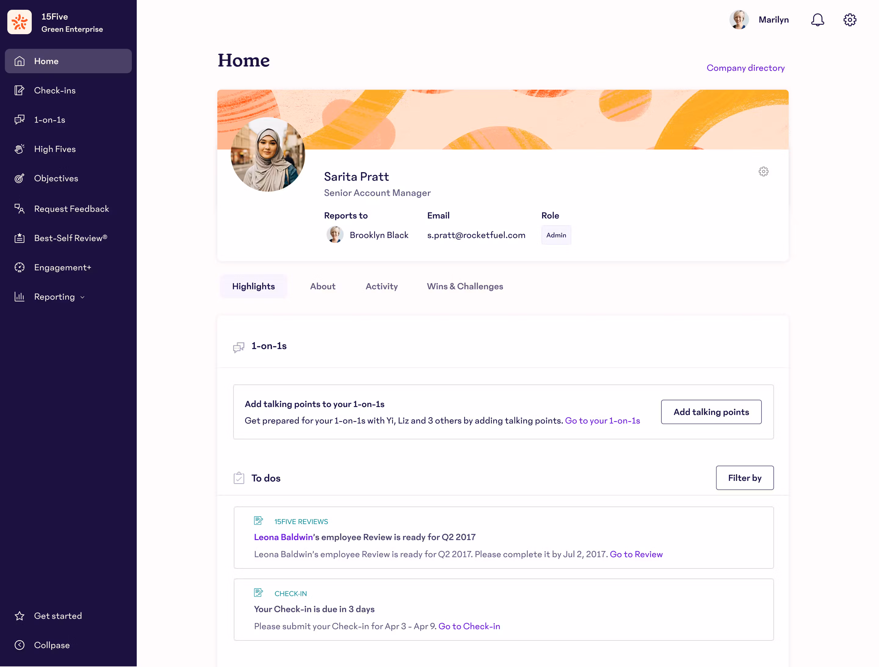The image size is (879, 667).
Task: Click the Get started star icon
Action: (20, 616)
